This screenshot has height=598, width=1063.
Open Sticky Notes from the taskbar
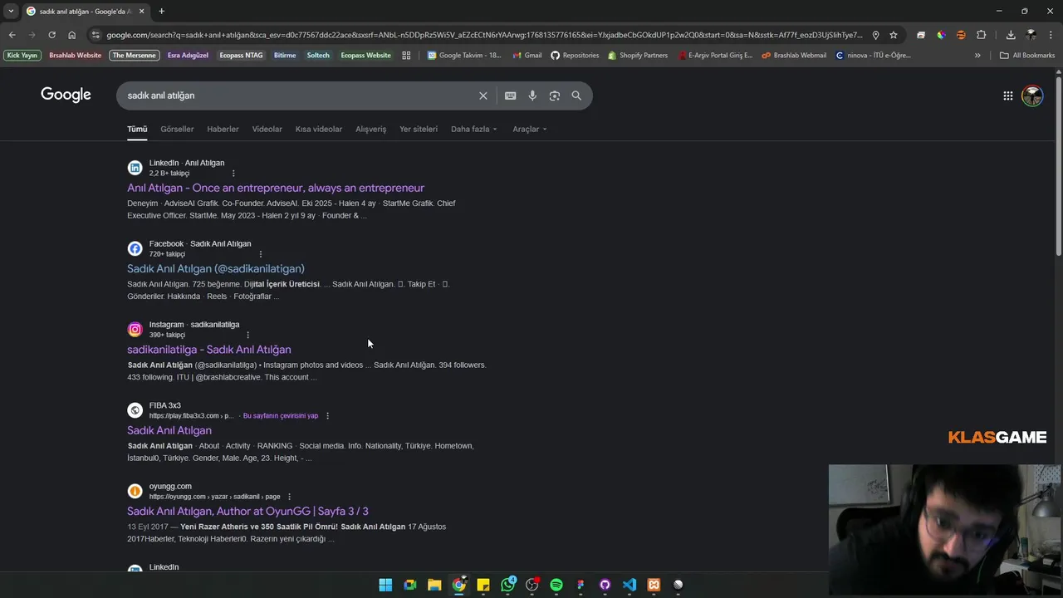click(x=483, y=585)
